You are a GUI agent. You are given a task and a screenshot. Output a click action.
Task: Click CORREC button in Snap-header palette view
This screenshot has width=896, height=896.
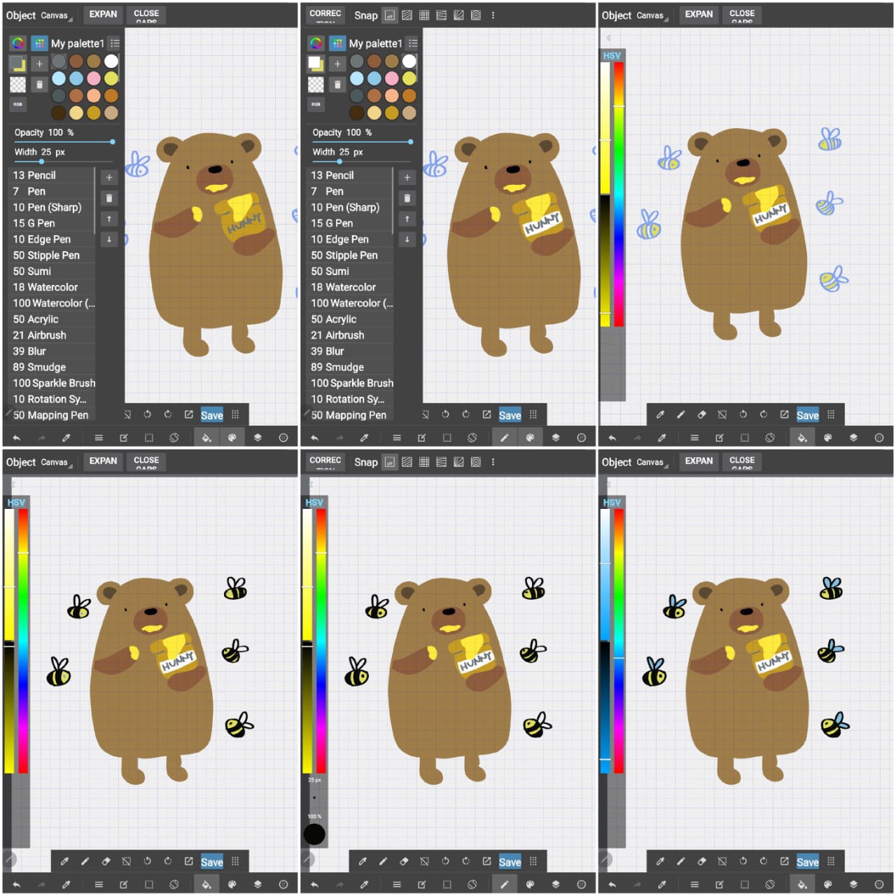click(x=325, y=14)
